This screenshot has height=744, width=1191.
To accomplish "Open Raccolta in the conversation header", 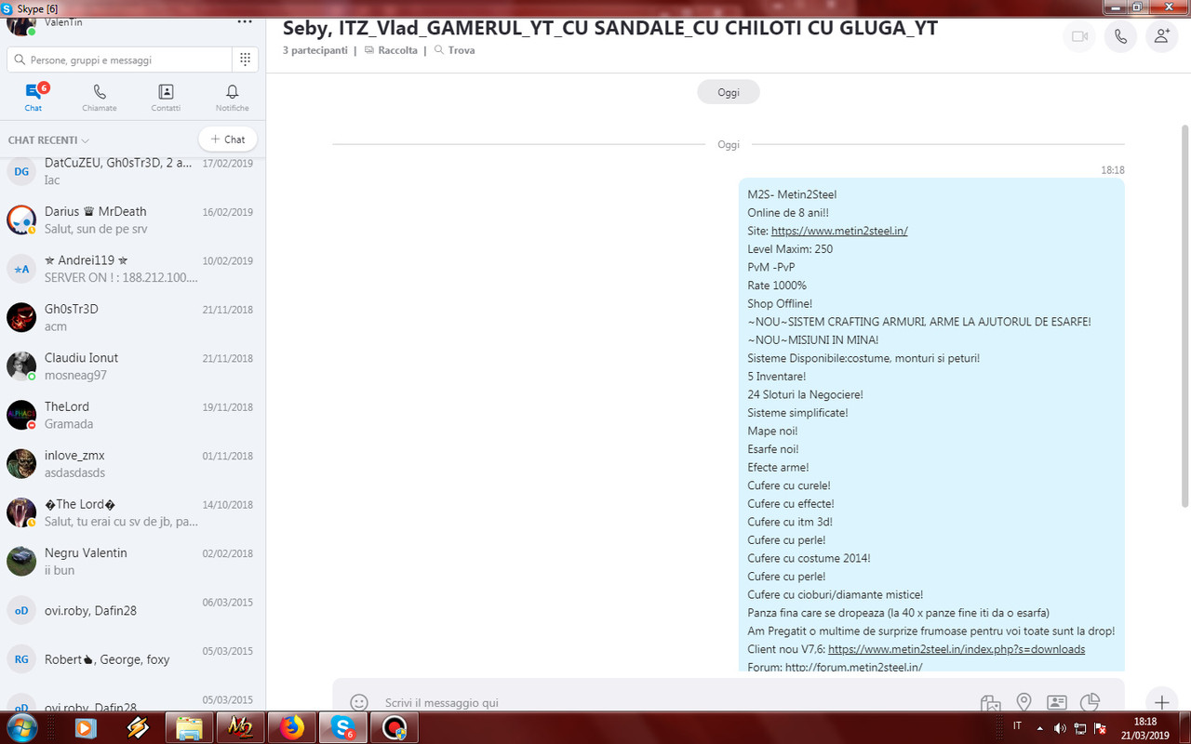I will tap(398, 49).
